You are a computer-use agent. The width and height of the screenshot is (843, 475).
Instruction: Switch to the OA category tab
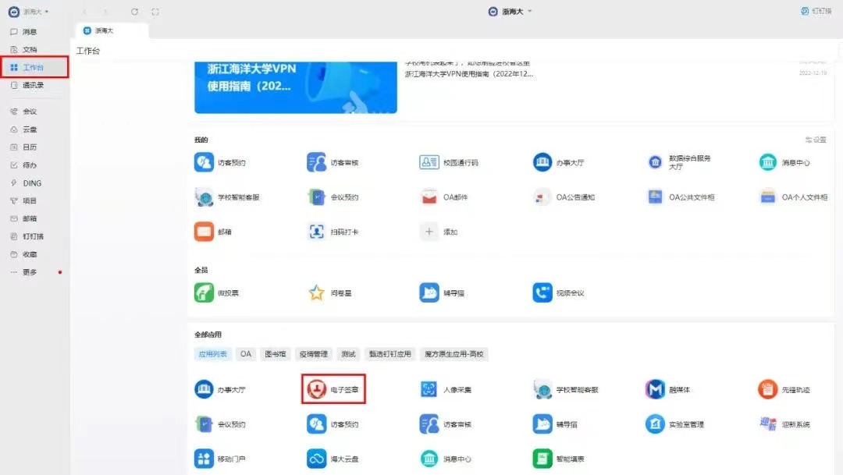click(246, 353)
